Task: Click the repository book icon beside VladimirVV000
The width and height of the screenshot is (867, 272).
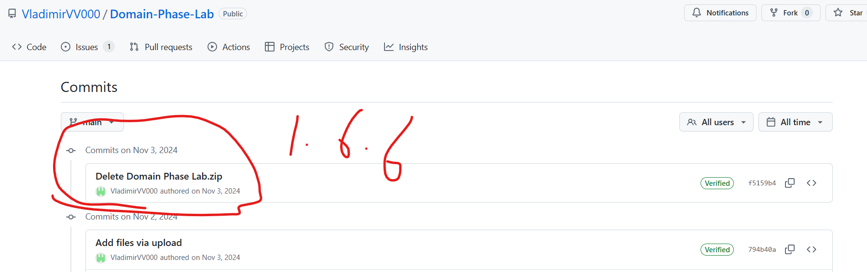Action: (x=12, y=14)
